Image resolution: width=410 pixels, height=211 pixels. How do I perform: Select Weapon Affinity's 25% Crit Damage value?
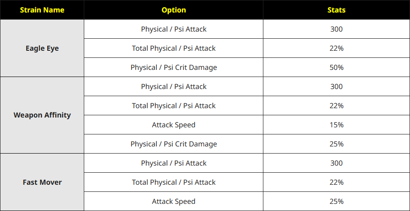coord(336,144)
